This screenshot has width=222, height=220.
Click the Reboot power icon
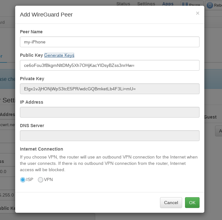click(210, 5)
